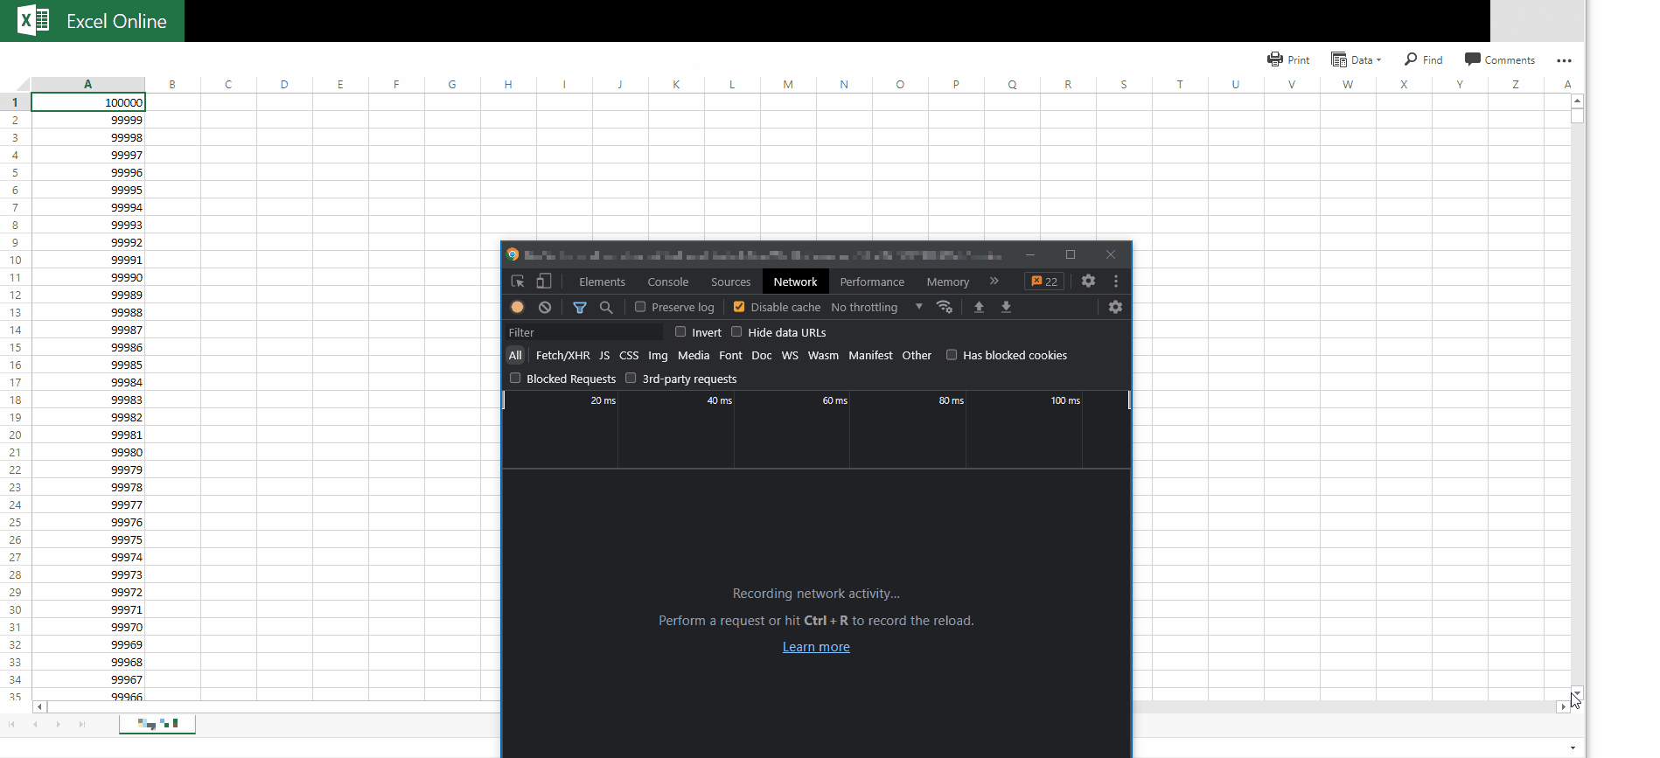Filter requests by WS type
Screen dimensions: 1660x758
pos(790,355)
